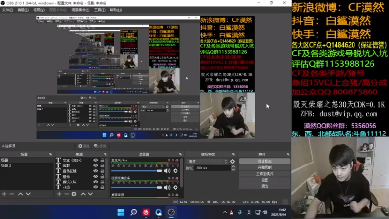Viewport: 389px width, 219px height.
Task: Move the selected source down
Action: click(90, 194)
